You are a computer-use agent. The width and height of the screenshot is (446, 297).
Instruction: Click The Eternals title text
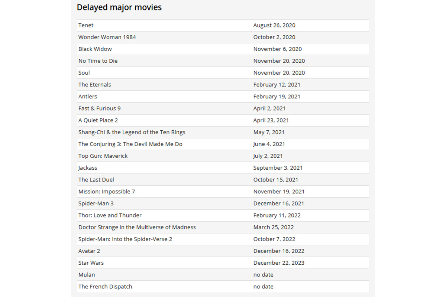click(94, 85)
